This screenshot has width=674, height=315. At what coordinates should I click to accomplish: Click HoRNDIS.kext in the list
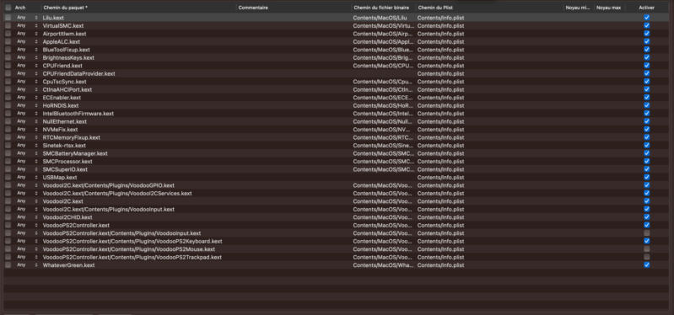[x=61, y=105]
